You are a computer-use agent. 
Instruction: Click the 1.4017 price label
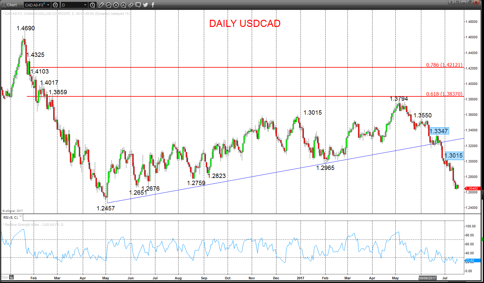coord(49,82)
